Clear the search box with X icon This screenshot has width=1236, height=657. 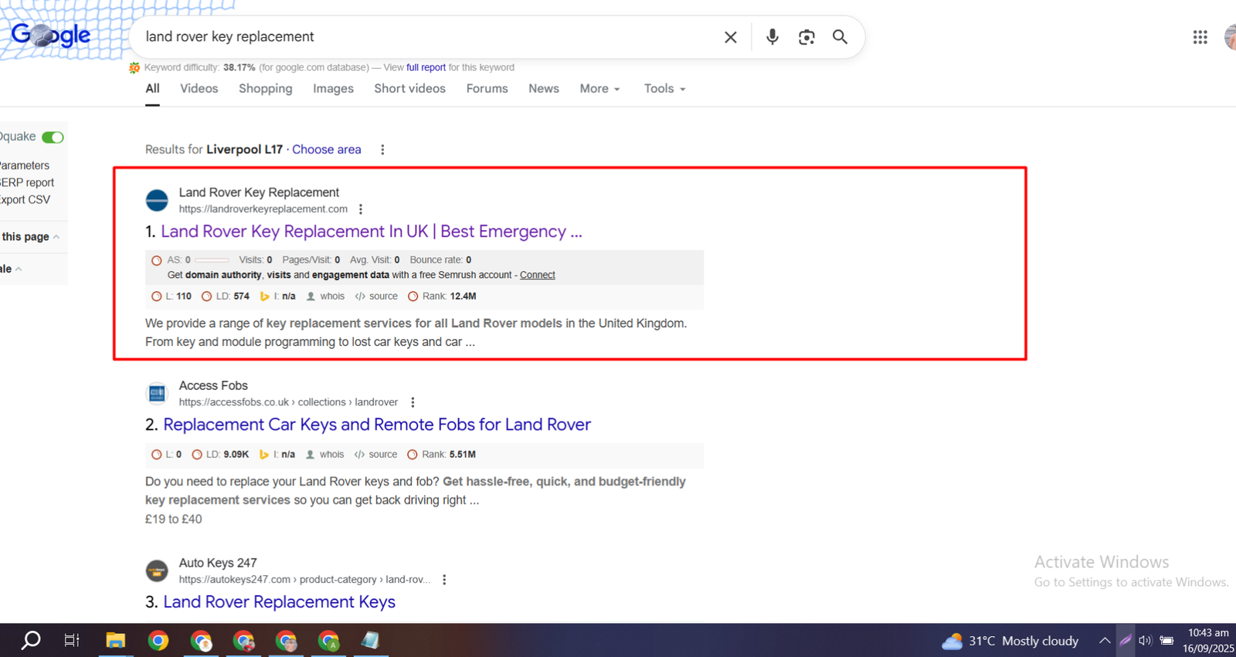(x=730, y=37)
